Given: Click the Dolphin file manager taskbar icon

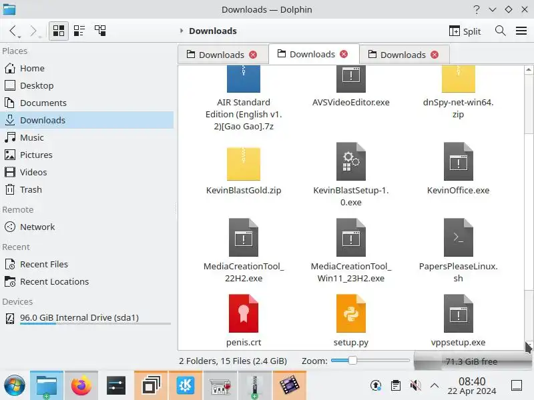Looking at the screenshot, I should 47,386.
